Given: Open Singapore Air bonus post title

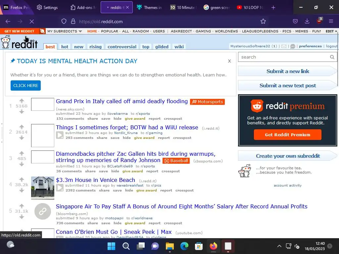Looking at the screenshot, I should (x=182, y=206).
